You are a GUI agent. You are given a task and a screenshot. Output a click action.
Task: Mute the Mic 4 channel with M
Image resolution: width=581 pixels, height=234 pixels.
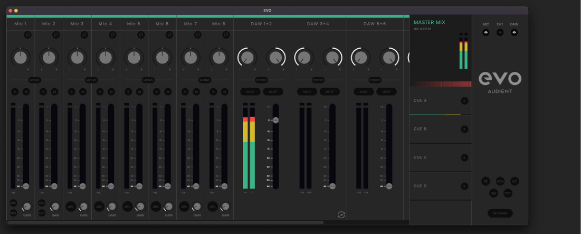tap(111, 91)
